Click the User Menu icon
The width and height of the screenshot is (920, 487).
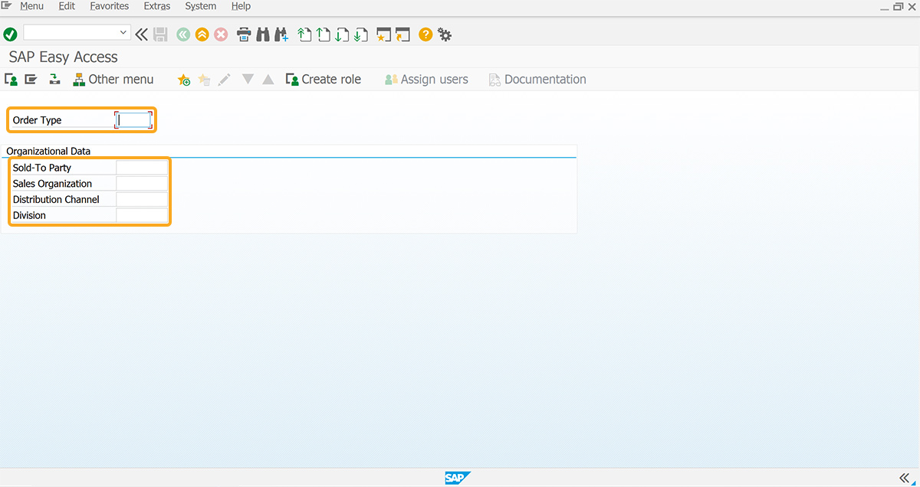(x=11, y=79)
